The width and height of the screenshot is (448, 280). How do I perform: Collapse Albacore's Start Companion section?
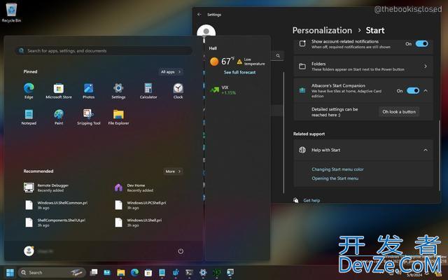[426, 90]
